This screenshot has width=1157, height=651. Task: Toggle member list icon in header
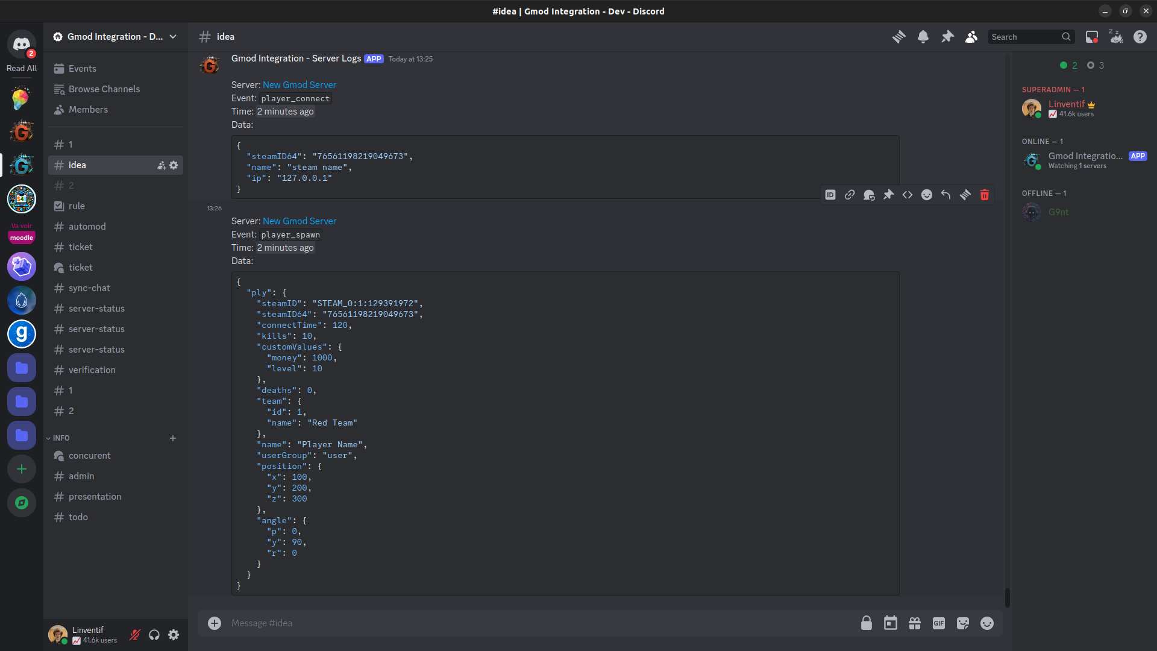(x=971, y=37)
